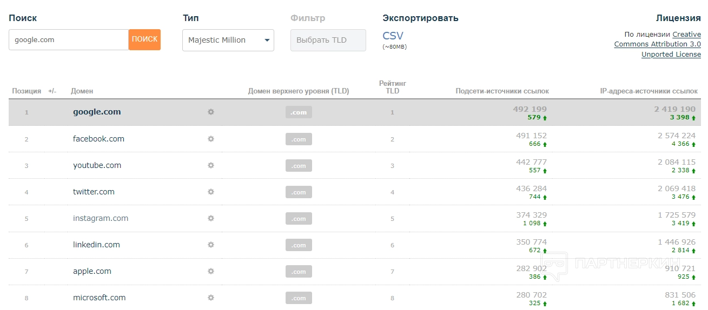The height and width of the screenshot is (310, 708).
Task: Open the Выбрать TLD filter selector
Action: (328, 40)
